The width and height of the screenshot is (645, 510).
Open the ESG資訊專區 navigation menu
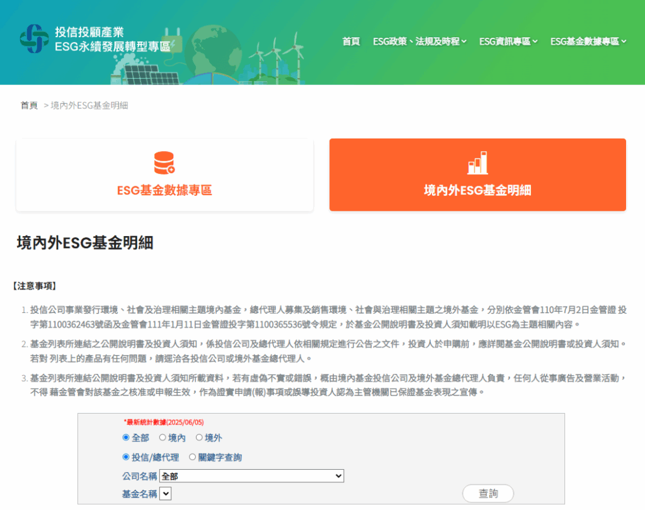point(505,42)
